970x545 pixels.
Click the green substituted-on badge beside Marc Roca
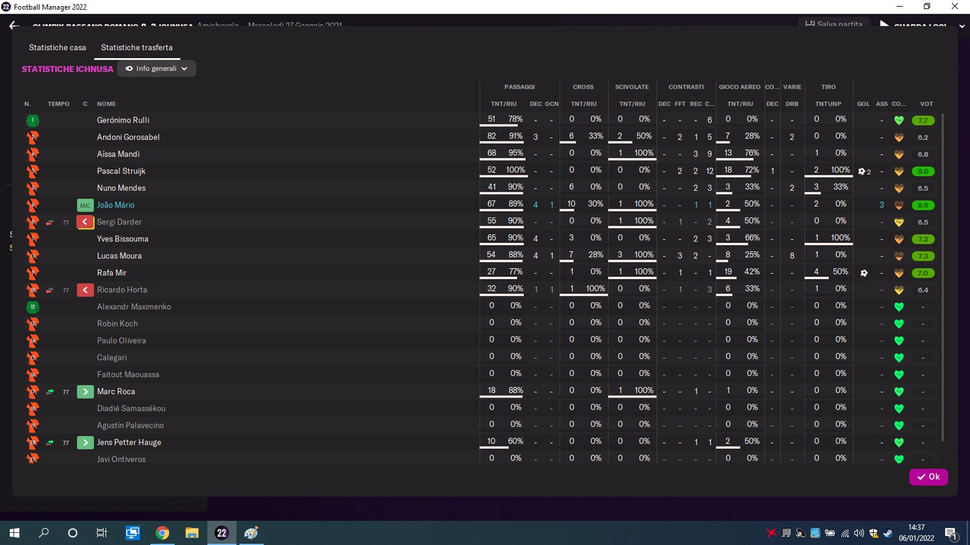click(x=85, y=391)
